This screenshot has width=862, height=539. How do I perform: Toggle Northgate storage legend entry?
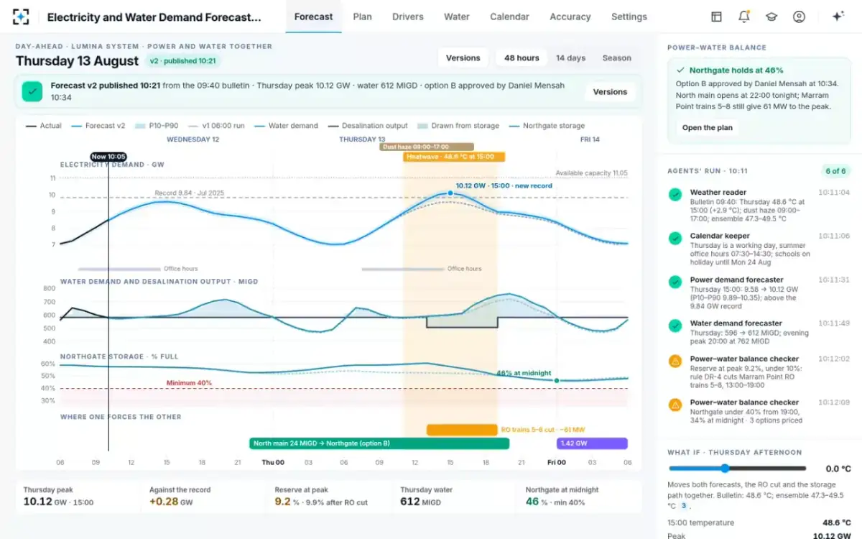coord(547,126)
